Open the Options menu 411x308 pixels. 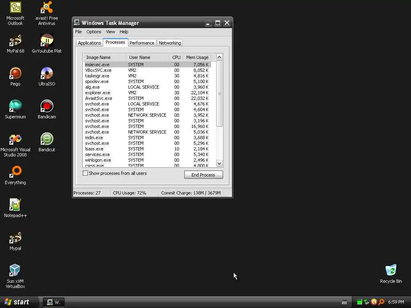tap(94, 32)
